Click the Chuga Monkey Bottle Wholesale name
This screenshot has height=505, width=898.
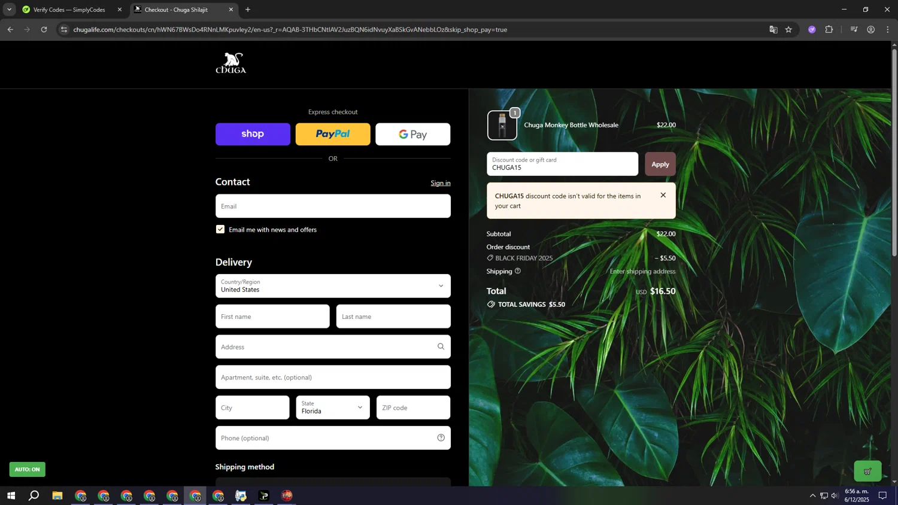[x=571, y=125]
